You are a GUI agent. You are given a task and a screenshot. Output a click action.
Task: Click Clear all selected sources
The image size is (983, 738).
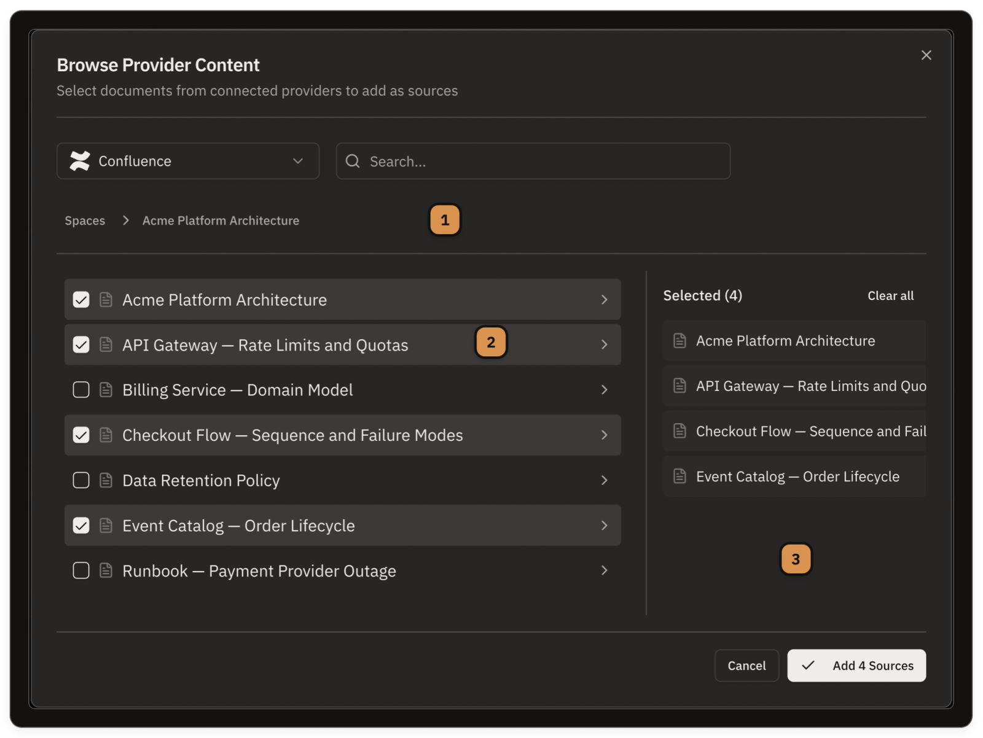[890, 295]
